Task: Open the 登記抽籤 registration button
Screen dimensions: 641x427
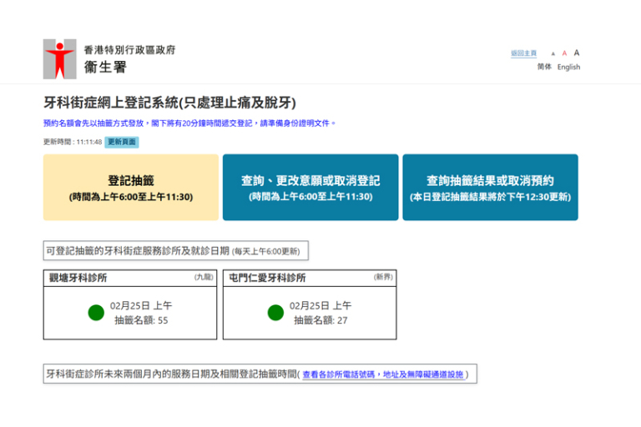Action: pyautogui.click(x=131, y=188)
